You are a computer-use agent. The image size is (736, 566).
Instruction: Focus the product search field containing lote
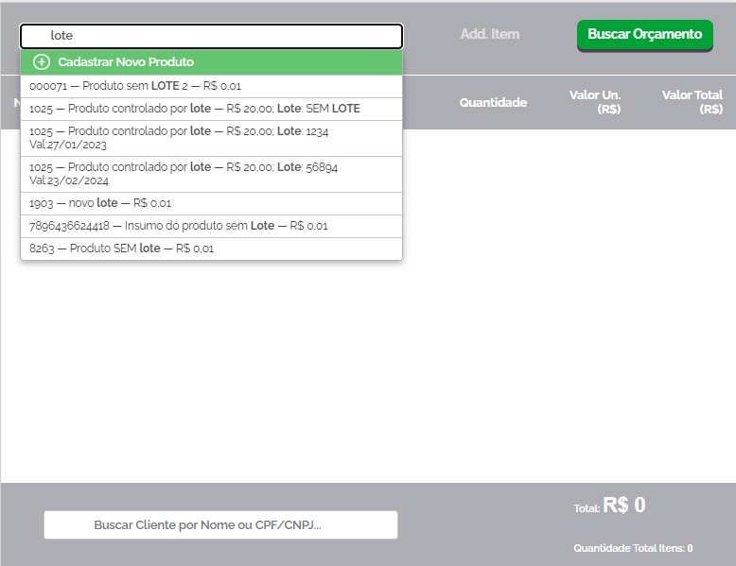click(x=211, y=36)
